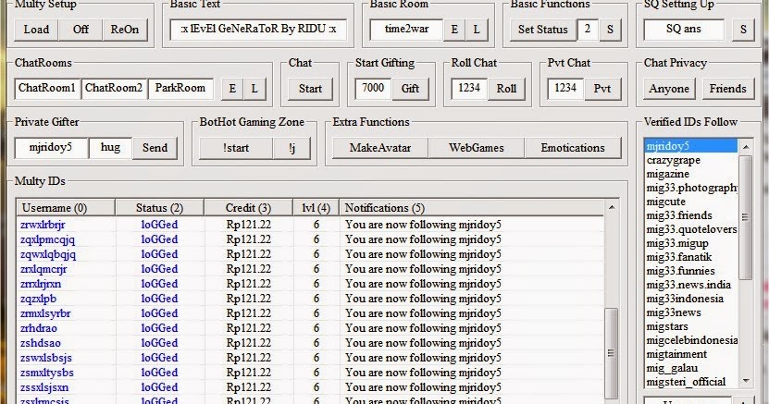The height and width of the screenshot is (404, 769).
Task: Open WebGames in Extra Functions
Action: point(477,148)
